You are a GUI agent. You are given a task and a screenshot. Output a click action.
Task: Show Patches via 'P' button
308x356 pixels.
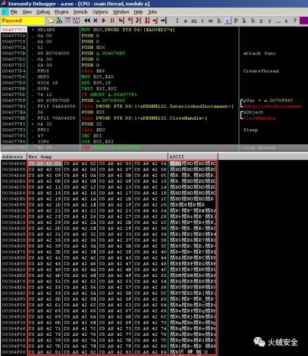point(236,21)
